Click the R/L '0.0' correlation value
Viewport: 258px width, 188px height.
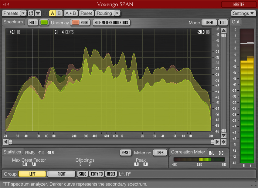(221, 153)
